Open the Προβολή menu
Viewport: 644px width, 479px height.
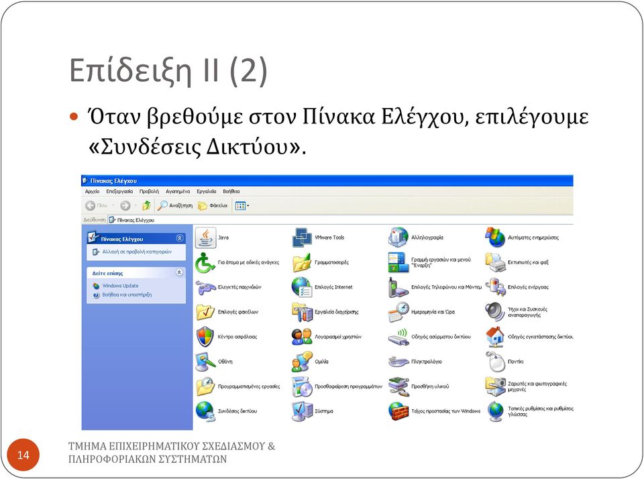149,191
